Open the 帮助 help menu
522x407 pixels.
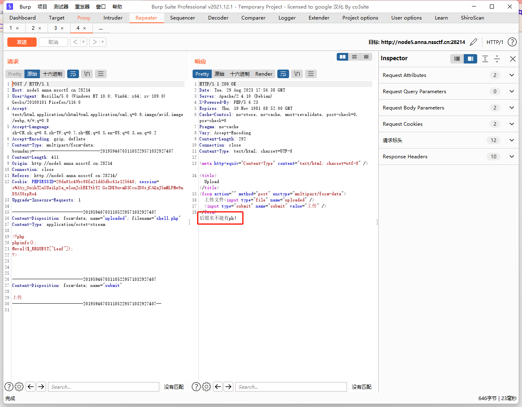point(117,7)
